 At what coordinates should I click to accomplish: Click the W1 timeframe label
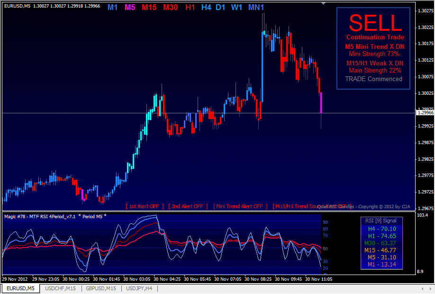point(236,8)
